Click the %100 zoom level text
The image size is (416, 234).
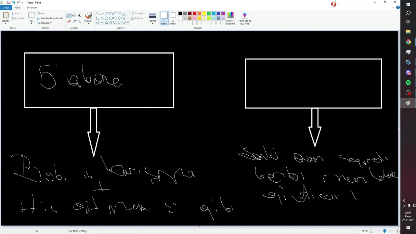[x=365, y=231]
